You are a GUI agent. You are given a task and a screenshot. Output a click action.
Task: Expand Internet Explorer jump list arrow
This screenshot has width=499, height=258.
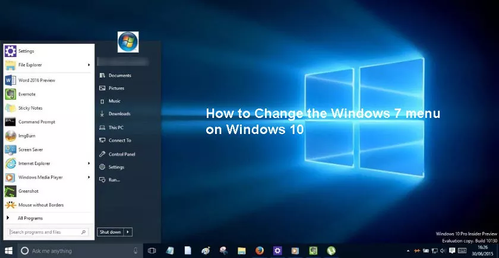pyautogui.click(x=89, y=163)
